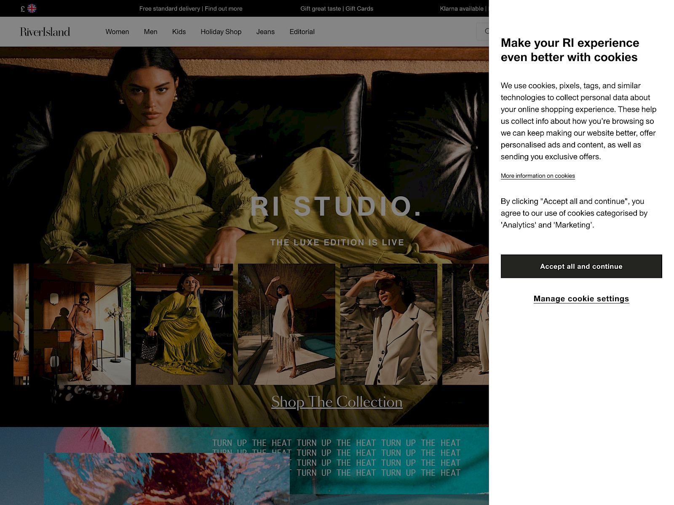
Task: Open the Women menu
Action: point(117,32)
